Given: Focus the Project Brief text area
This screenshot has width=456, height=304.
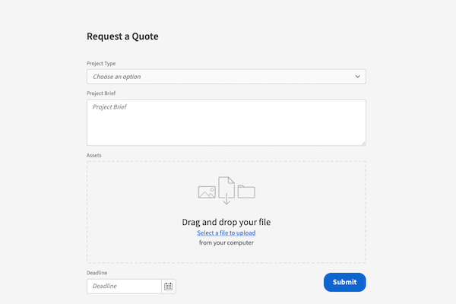Looking at the screenshot, I should coord(226,122).
